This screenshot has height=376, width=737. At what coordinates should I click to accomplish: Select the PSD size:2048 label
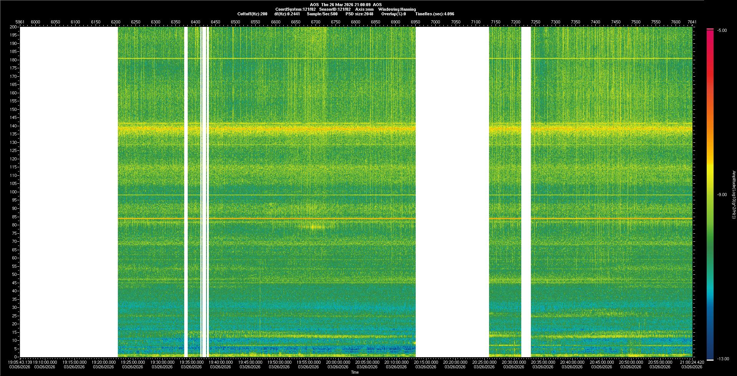[359, 14]
